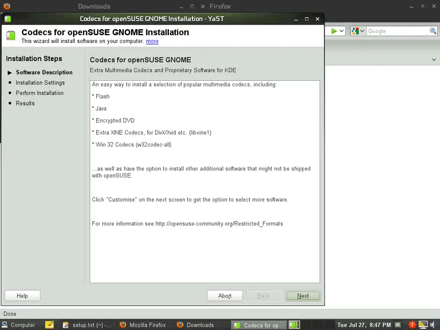Click the green package icon beside the wizard heading
This screenshot has width=440, height=330.
(10, 36)
